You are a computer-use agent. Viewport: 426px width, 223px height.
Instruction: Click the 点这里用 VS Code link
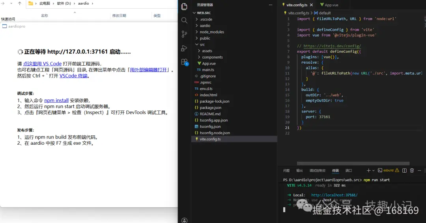(x=42, y=64)
